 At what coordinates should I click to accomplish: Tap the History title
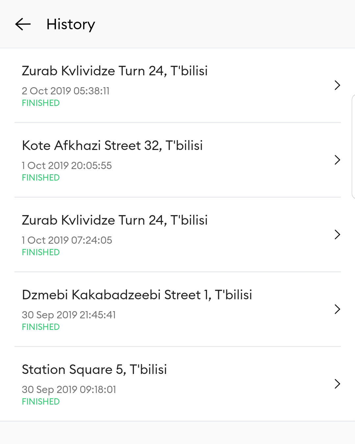pos(71,25)
